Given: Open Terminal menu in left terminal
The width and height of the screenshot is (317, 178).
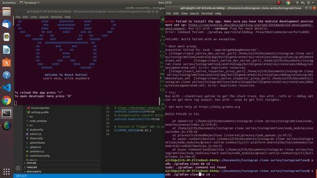Looking at the screenshot, I should (56, 17).
